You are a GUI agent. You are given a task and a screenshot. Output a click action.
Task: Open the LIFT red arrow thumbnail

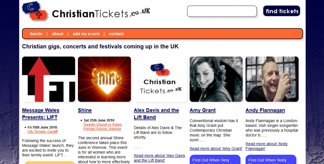tap(49, 79)
